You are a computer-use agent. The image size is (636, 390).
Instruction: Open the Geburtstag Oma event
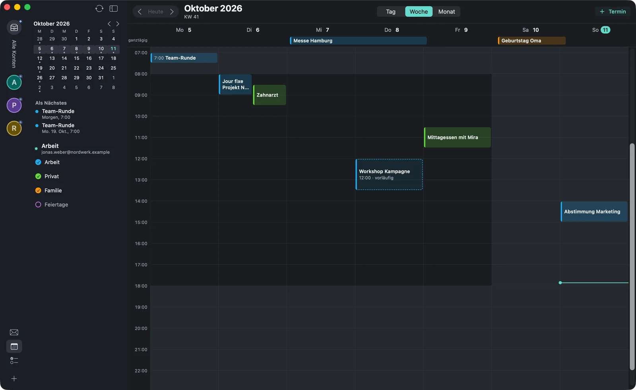tap(532, 41)
